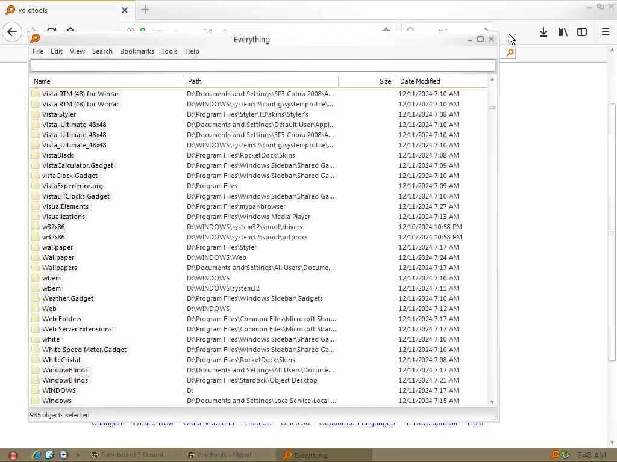
Task: Open the browser hamburger menu
Action: click(606, 32)
